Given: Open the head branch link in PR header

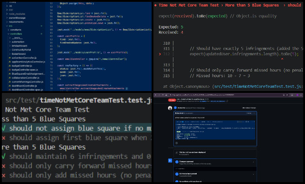Looking at the screenshot, I should pyautogui.click(x=218, y=101).
